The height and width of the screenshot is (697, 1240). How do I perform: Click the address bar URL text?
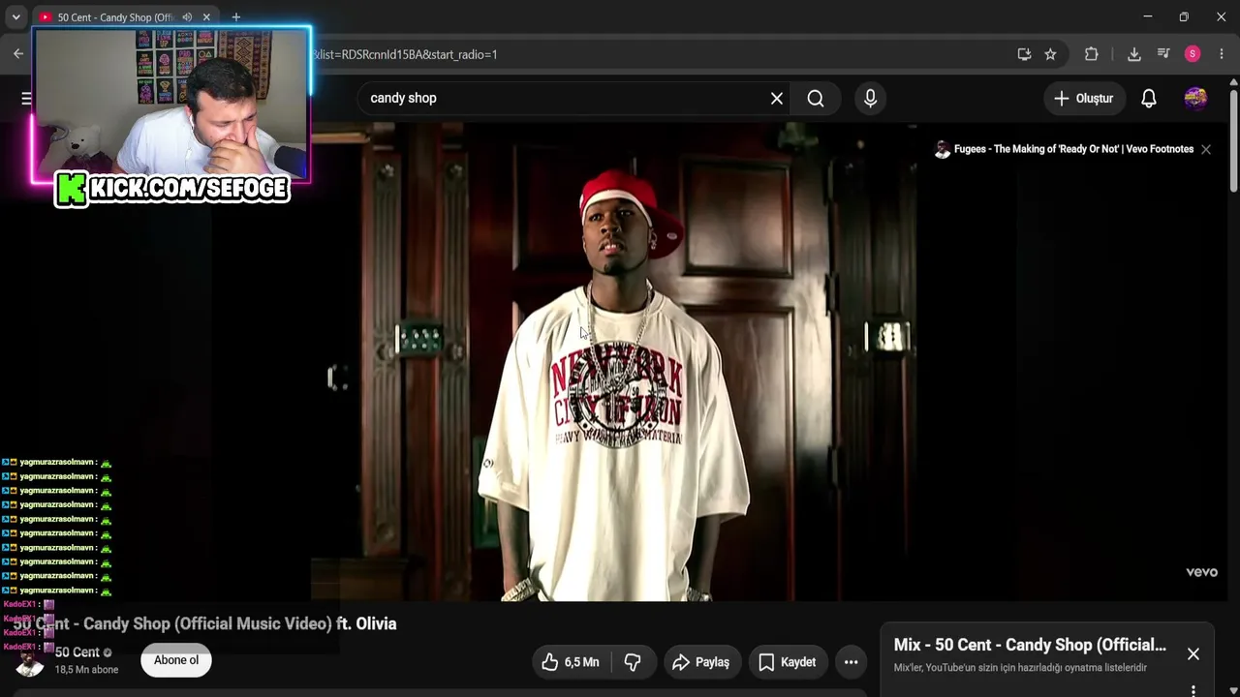tap(405, 54)
